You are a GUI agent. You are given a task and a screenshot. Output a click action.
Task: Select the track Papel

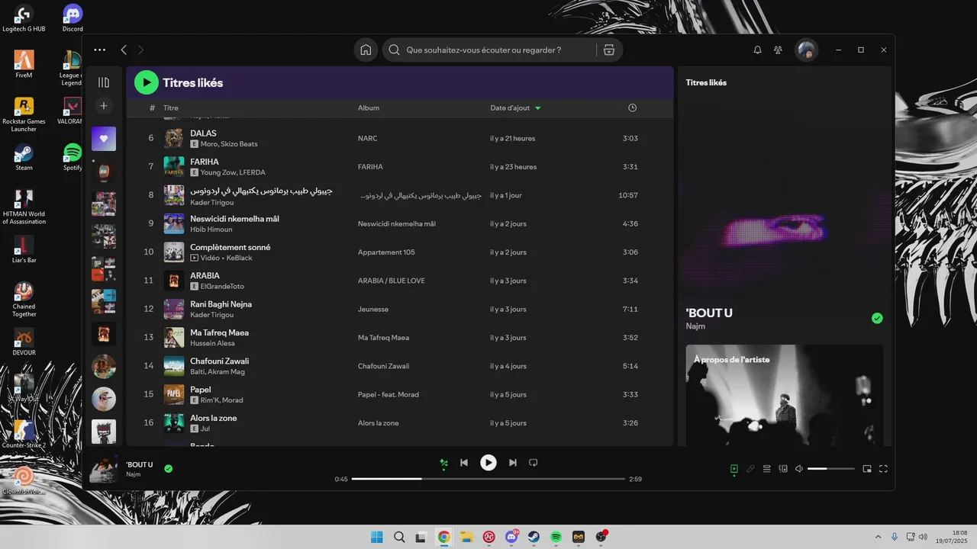coord(201,390)
